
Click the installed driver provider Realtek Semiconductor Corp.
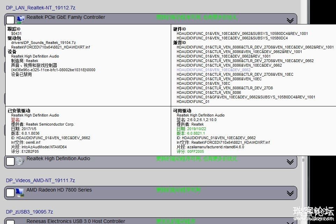[50, 124]
